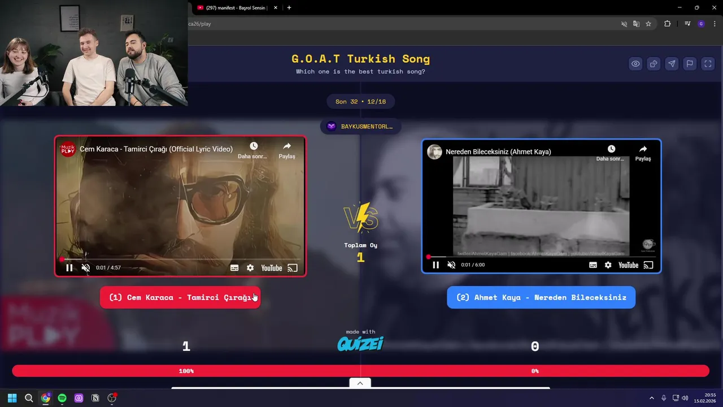Click the left score 1
Screen dimensions: 723x407
coord(186,347)
